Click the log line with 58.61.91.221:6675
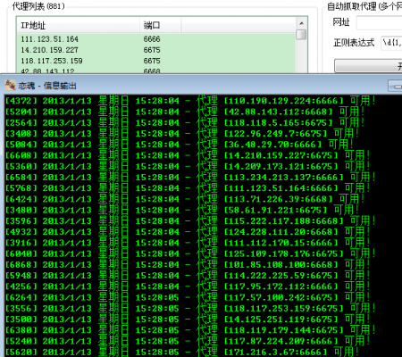The height and width of the screenshot is (357, 402). 182,210
